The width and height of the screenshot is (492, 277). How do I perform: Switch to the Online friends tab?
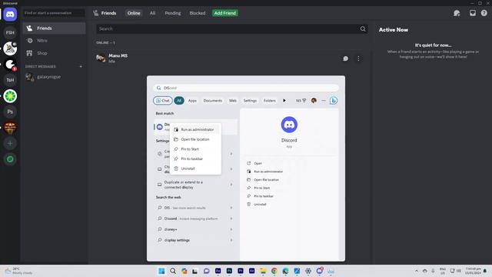click(x=134, y=13)
